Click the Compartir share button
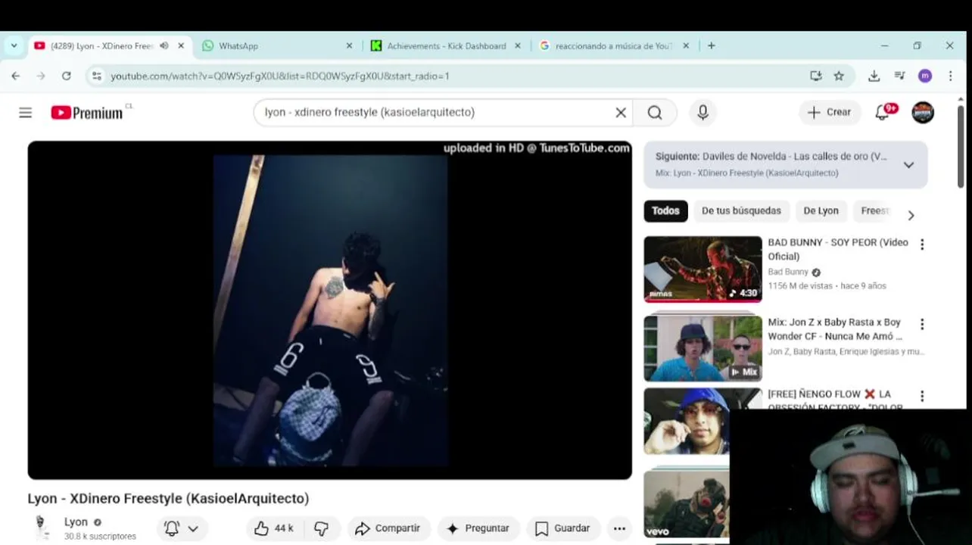The height and width of the screenshot is (545, 972). point(388,528)
